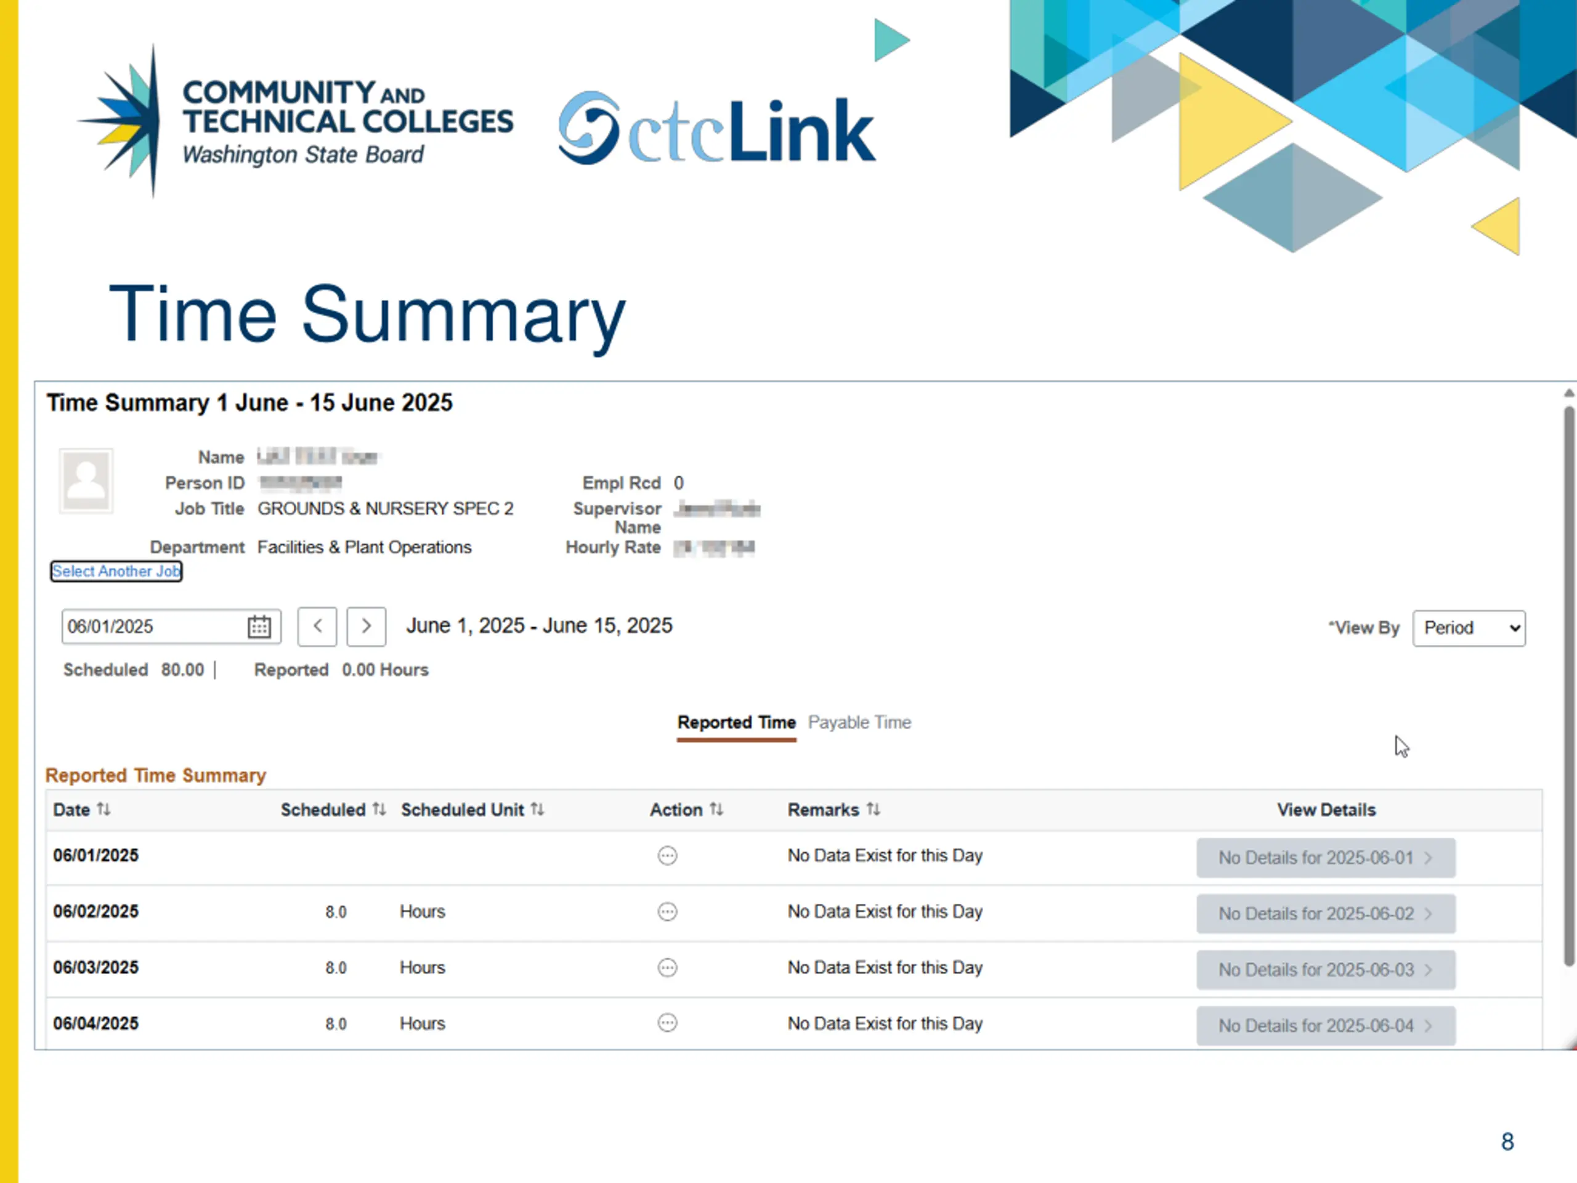
Task: Expand the View By Period dropdown
Action: click(x=1469, y=628)
